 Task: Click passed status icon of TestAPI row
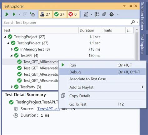tap(16, 56)
